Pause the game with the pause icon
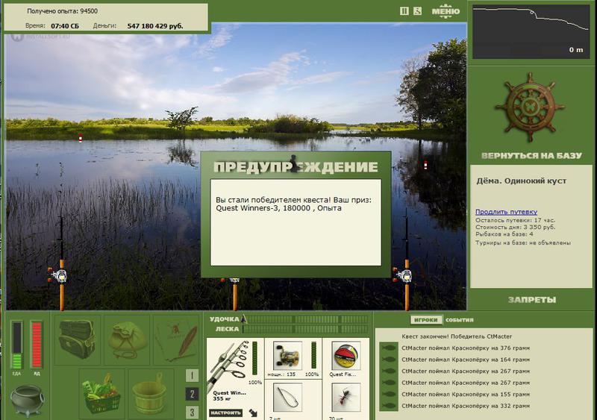This screenshot has height=420, width=597. [404, 11]
